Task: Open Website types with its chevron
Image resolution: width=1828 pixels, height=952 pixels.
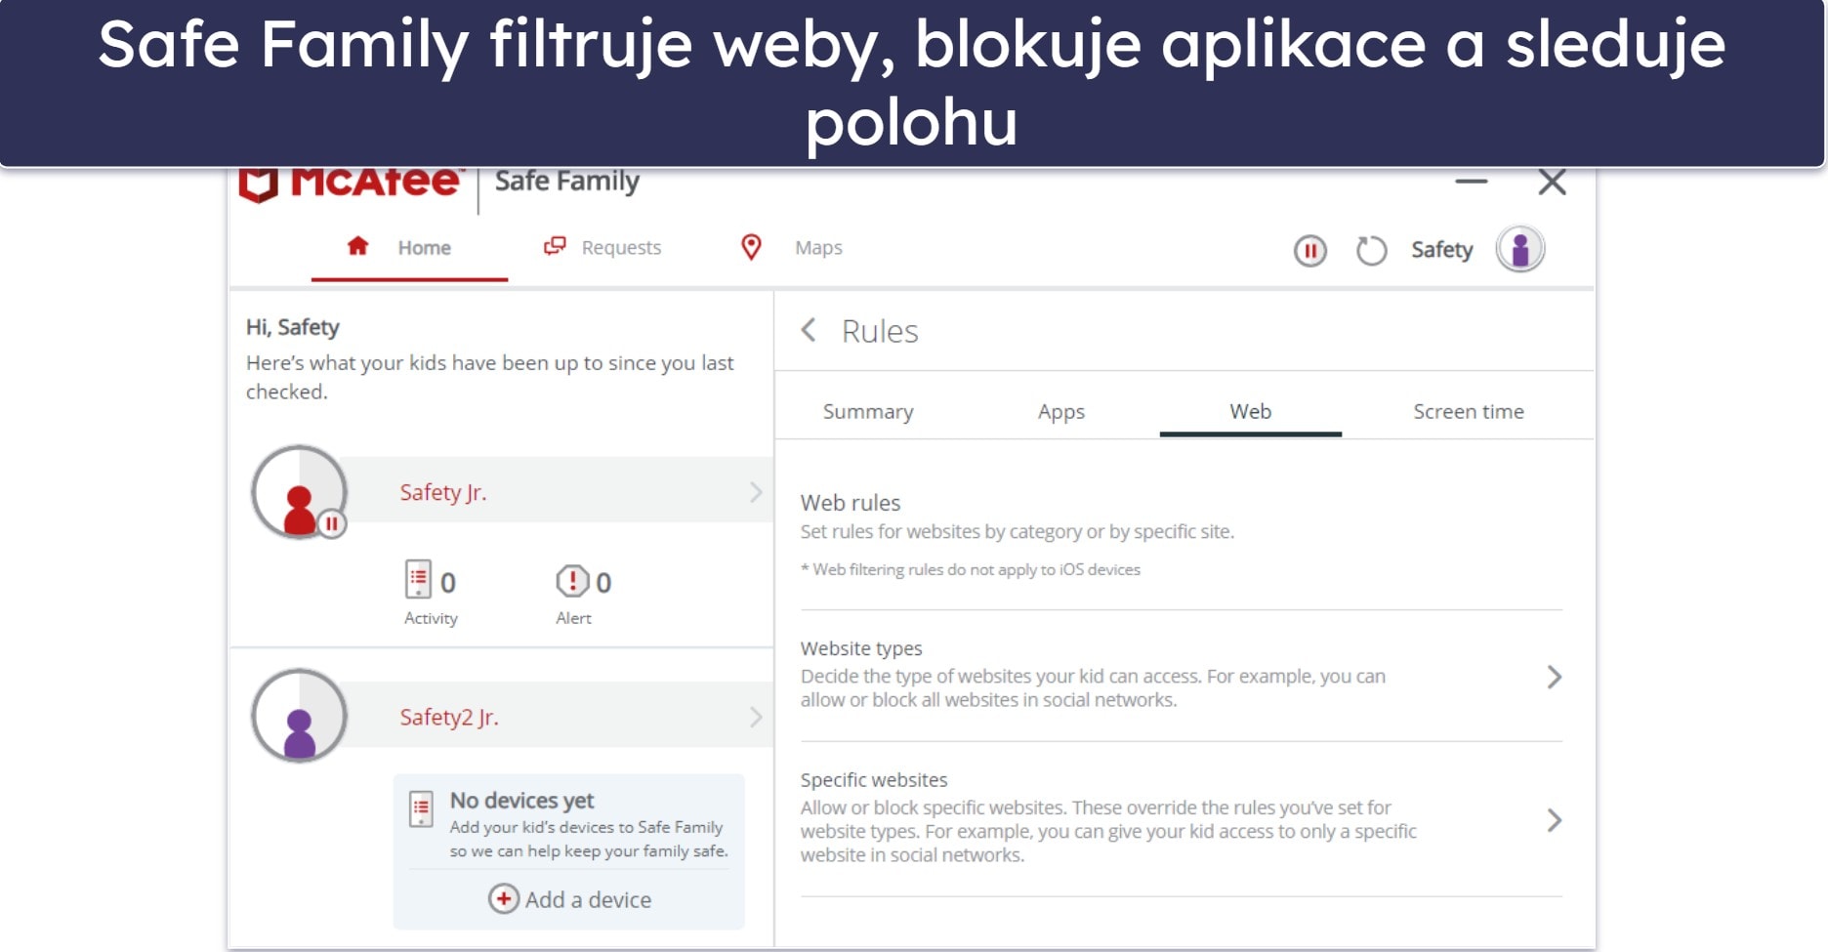Action: tap(1555, 677)
